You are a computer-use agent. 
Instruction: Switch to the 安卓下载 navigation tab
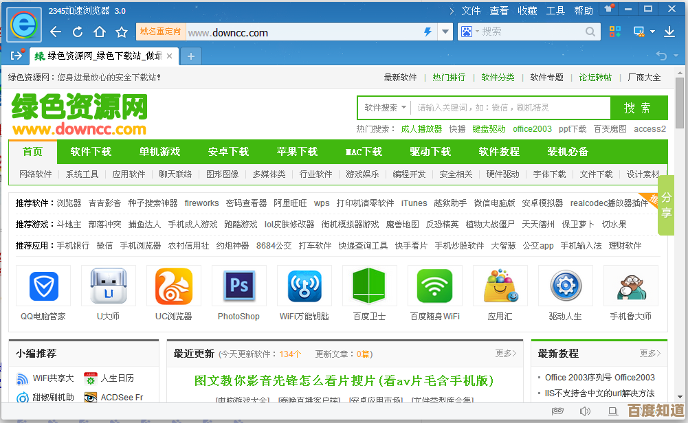pos(228,152)
